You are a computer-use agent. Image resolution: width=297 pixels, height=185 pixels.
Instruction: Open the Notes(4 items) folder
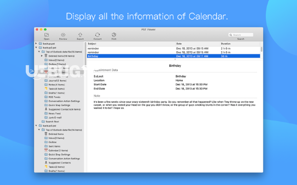tap(56, 85)
